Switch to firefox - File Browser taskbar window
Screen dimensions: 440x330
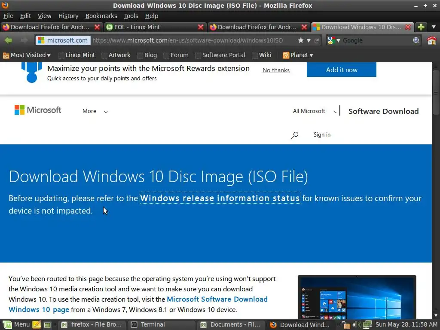pyautogui.click(x=92, y=325)
